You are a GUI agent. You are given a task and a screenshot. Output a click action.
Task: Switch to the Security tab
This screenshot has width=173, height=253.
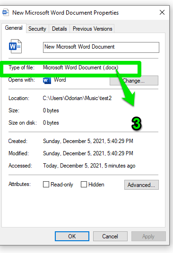37,29
